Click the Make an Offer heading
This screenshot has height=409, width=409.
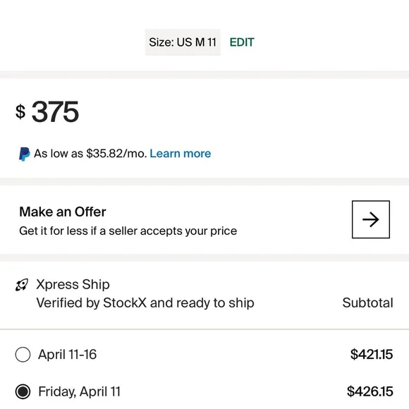(63, 212)
